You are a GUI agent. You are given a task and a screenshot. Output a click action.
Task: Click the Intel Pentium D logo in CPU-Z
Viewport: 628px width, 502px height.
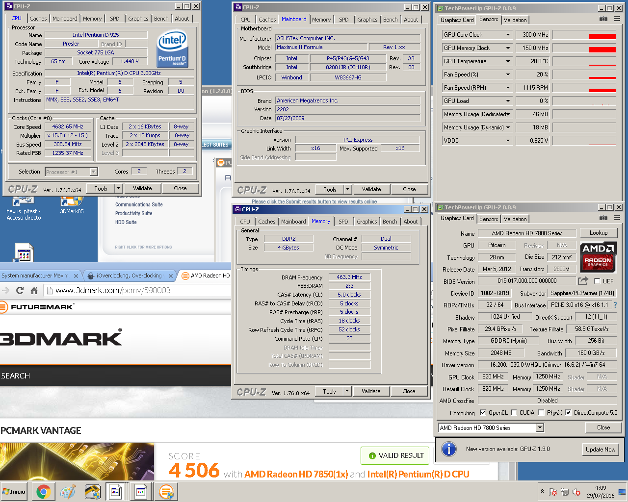click(172, 50)
